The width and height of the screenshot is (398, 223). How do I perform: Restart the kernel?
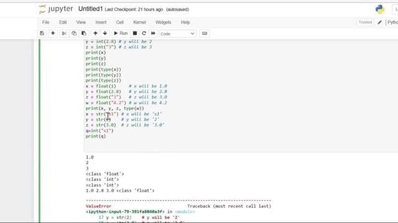144,33
